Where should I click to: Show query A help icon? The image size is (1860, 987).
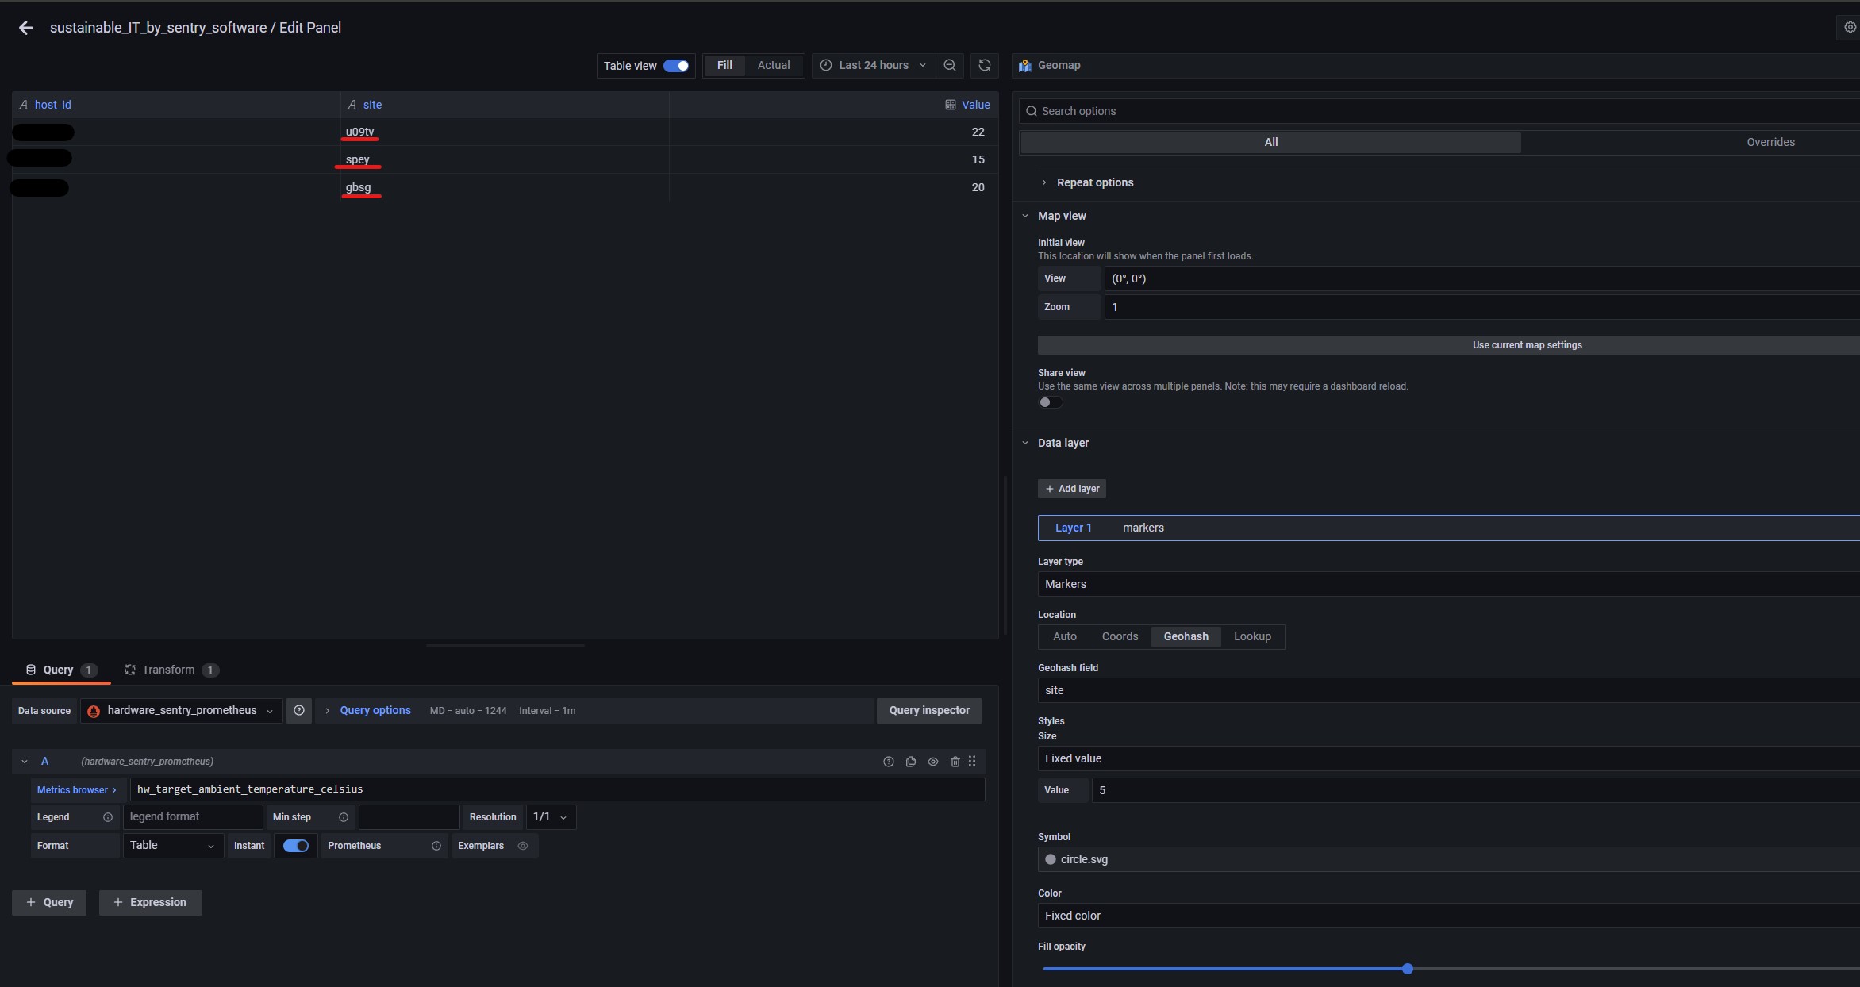coord(889,762)
